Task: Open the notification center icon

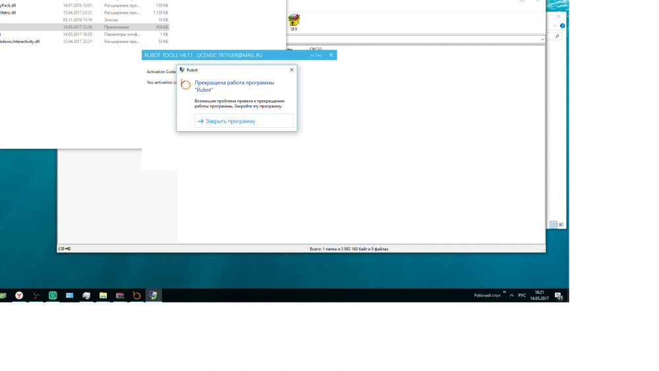Action: (x=558, y=296)
